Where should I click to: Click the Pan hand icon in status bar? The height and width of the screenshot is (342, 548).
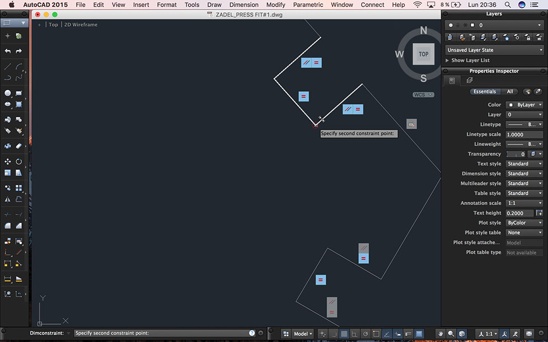coord(441,334)
